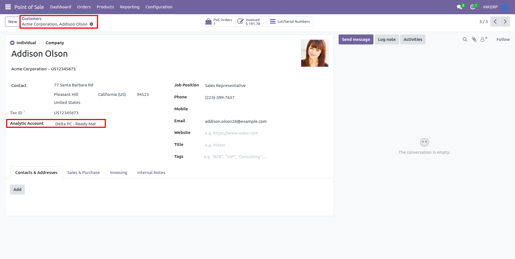Switch to the Invoicing tab
515x259 pixels.
pos(118,173)
